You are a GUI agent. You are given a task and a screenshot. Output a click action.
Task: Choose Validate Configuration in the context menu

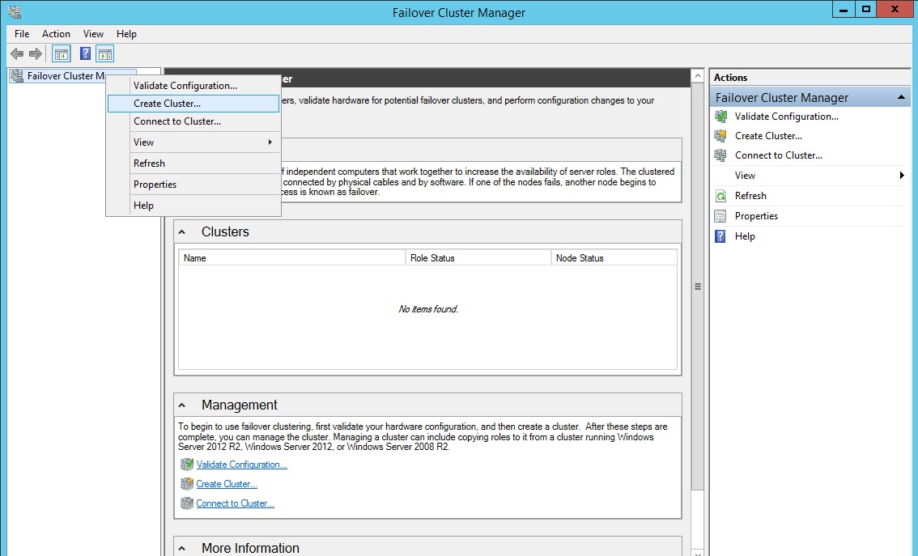tap(193, 86)
